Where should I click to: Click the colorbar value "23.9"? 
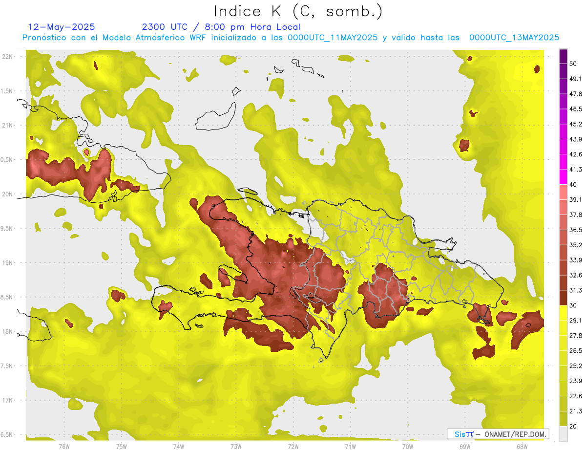(576, 381)
